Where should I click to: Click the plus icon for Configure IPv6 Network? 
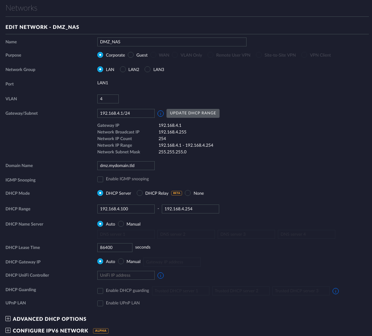tap(8, 331)
